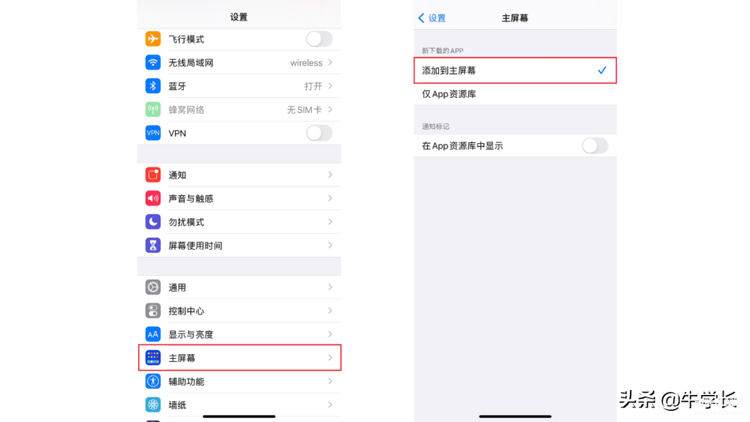
Task: Open the 墙纸 row chevron
Action: [x=330, y=405]
